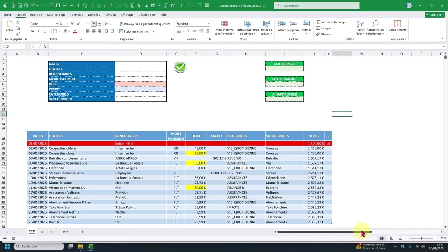This screenshot has height=252, width=448.
Task: Click the center horizontal alignment icon
Action: [x=94, y=31]
